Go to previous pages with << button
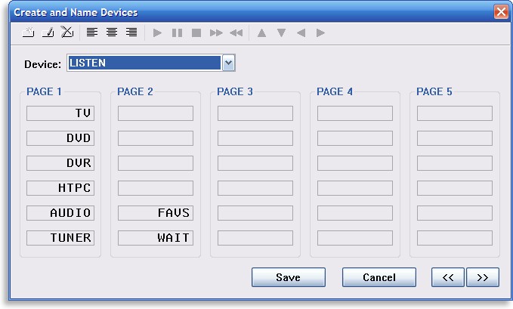Image resolution: width=513 pixels, height=309 pixels. click(x=447, y=277)
